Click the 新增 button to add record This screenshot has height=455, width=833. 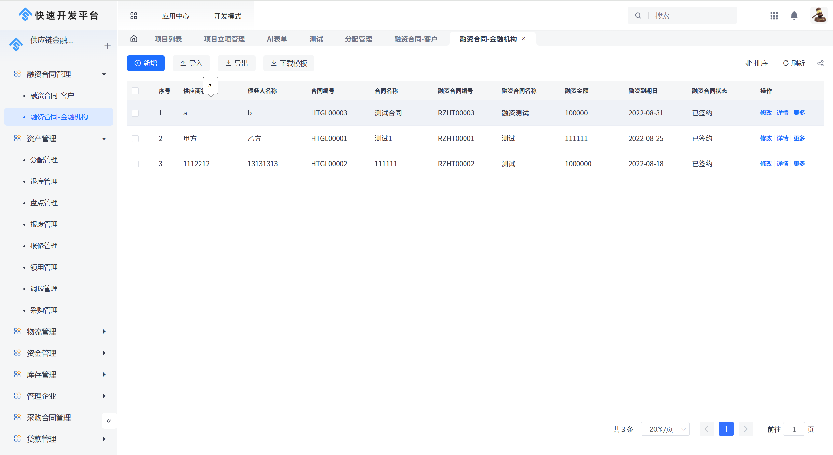pyautogui.click(x=146, y=63)
